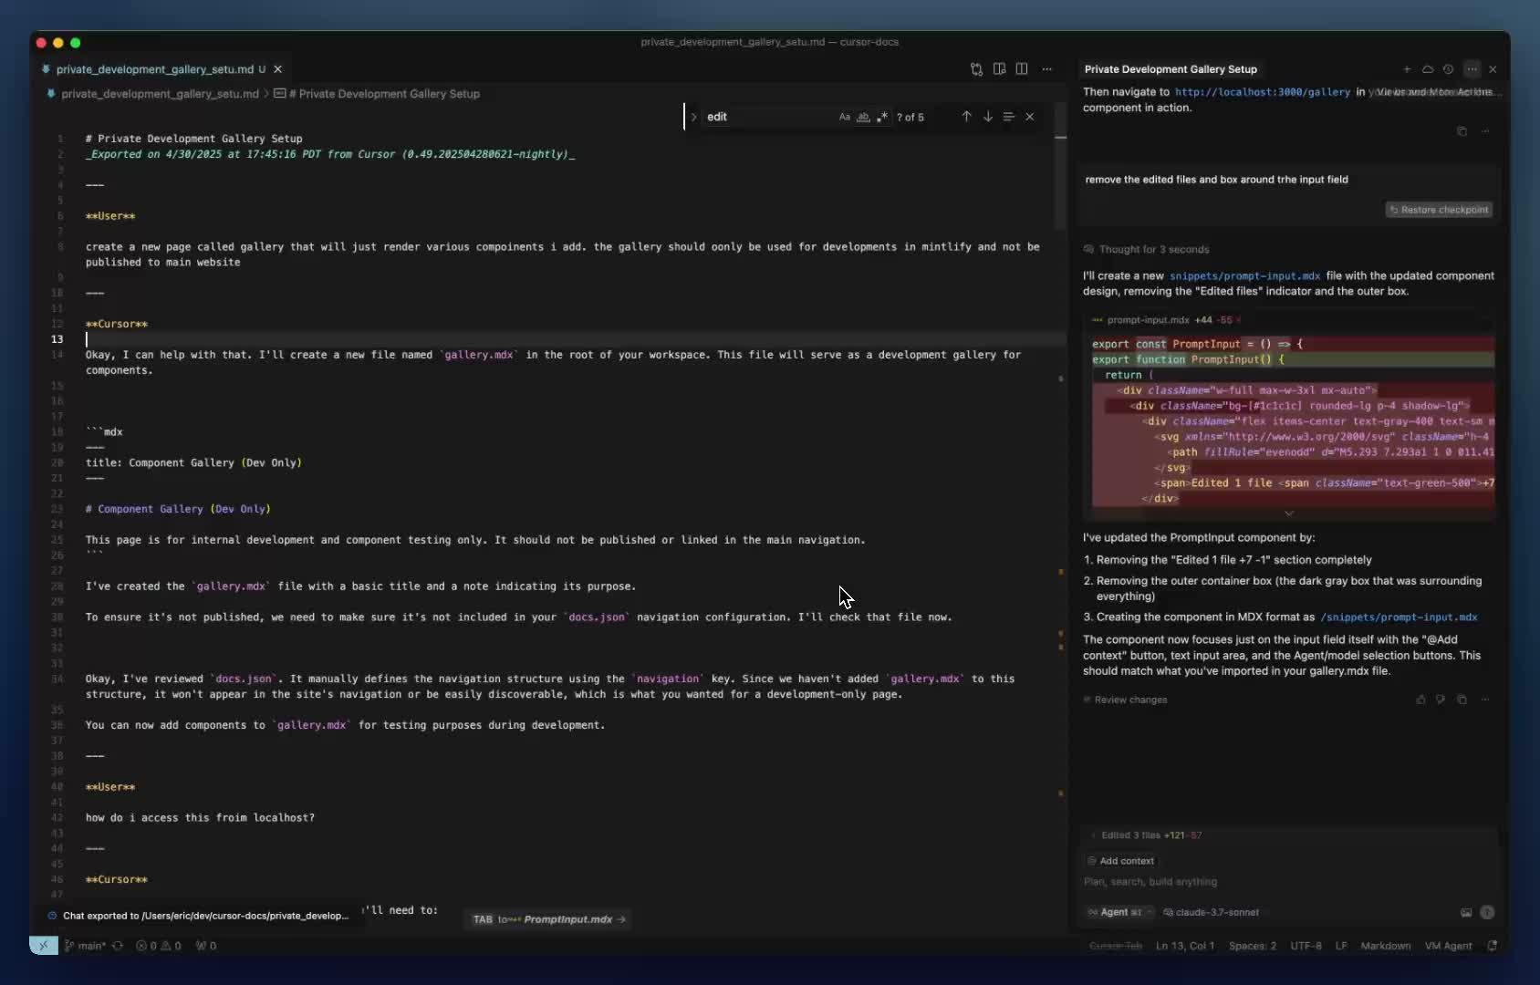Screen dimensions: 1540x985
Task: Open chat panel more actions menu
Action: tap(1472, 69)
